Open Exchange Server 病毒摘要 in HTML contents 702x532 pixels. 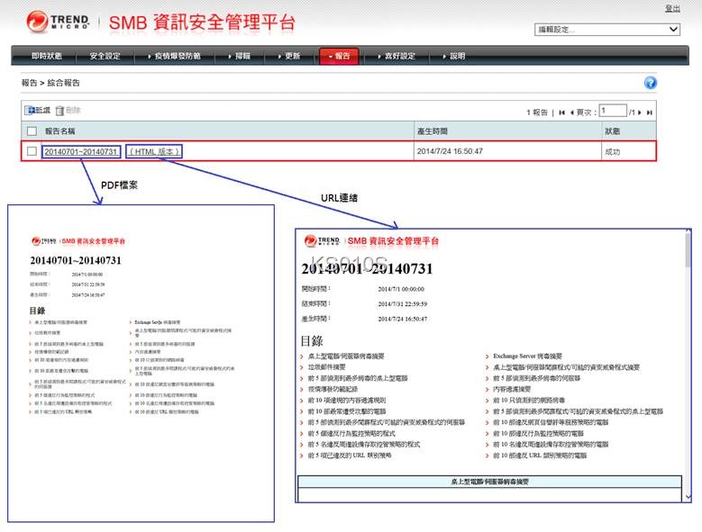click(x=527, y=356)
